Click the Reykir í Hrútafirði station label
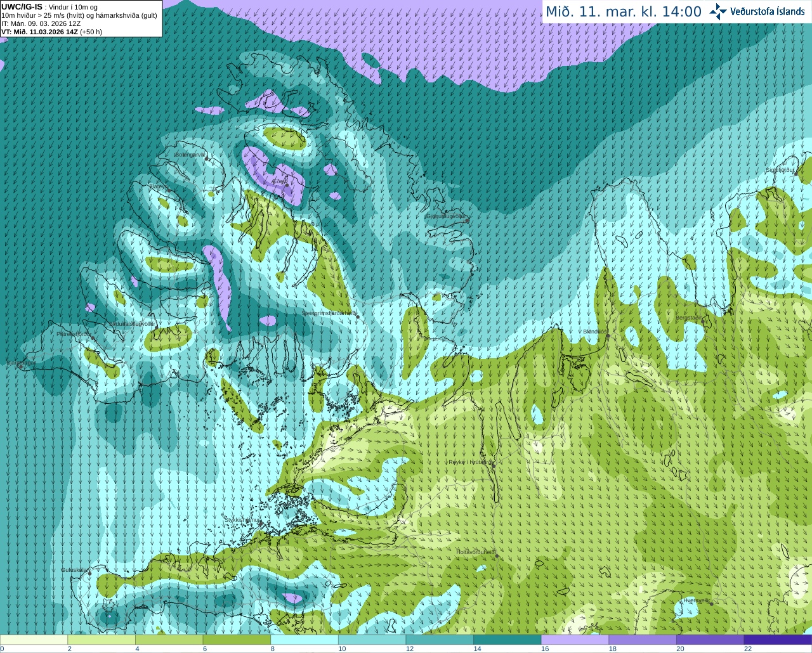 coord(470,462)
